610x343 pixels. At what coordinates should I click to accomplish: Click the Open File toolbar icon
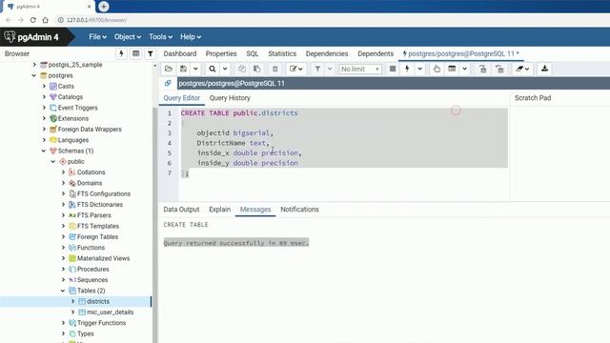169,69
